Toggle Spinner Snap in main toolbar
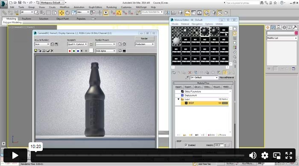 coord(131,13)
